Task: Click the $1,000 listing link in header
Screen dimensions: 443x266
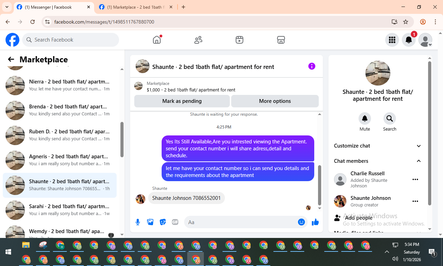Action: (x=191, y=90)
